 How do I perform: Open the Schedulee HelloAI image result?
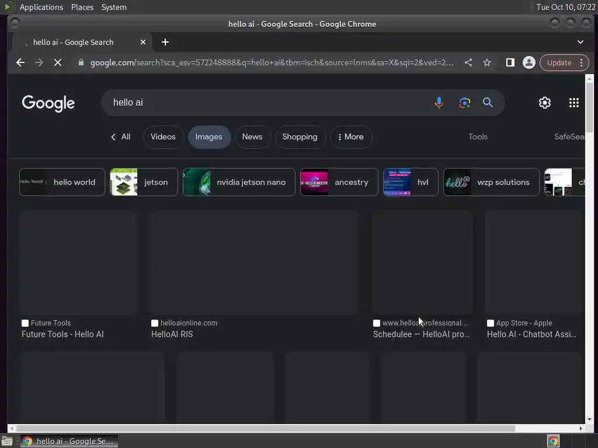click(x=422, y=262)
